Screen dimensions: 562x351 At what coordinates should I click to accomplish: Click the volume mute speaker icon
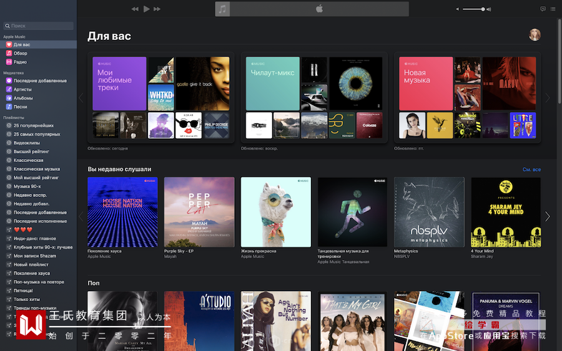pyautogui.click(x=457, y=9)
